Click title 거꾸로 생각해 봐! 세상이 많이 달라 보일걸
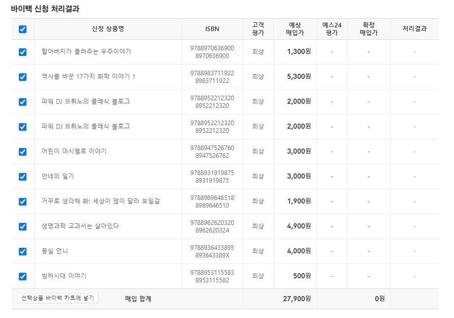The width and height of the screenshot is (454, 318). 100,201
